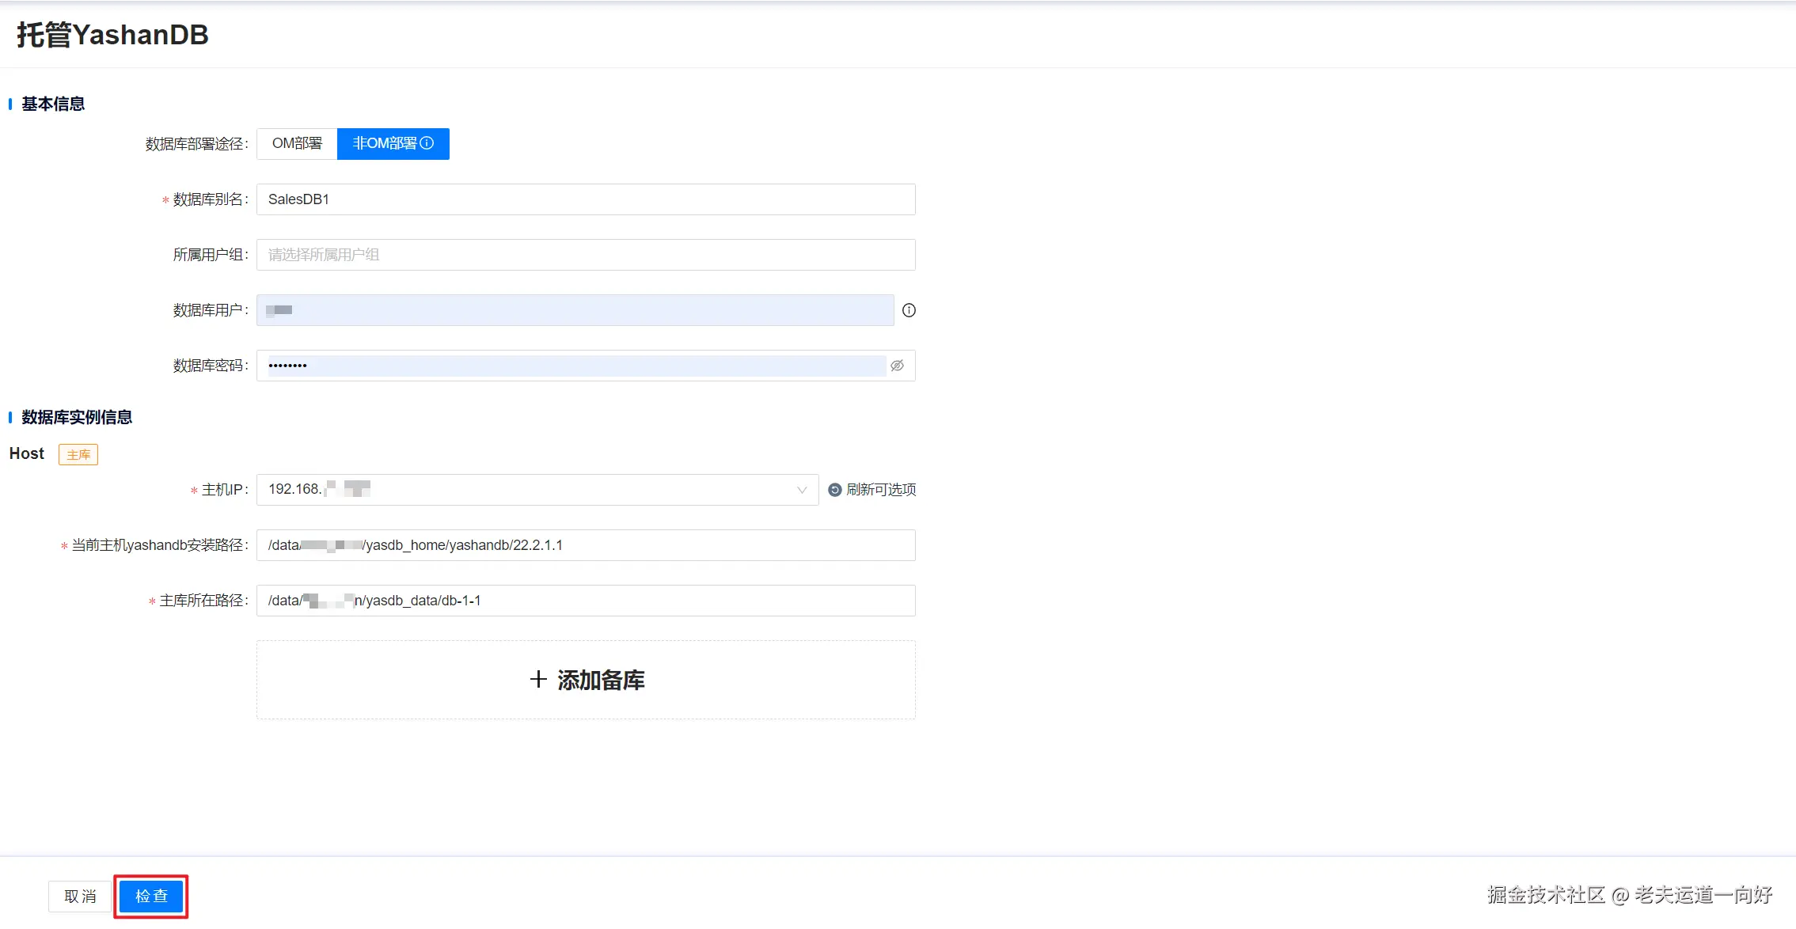Click the info icon beside database user field
This screenshot has width=1796, height=929.
coord(909,310)
